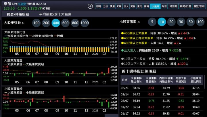Click the 大股東買賣超 chart title
Viewport: 207px width, 117px height.
click(13, 61)
